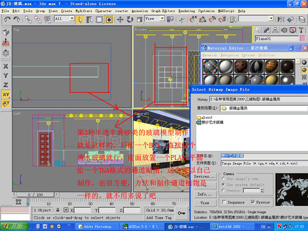
Task: Select the checkered multicolor material sample sphere
Action: [210, 67]
